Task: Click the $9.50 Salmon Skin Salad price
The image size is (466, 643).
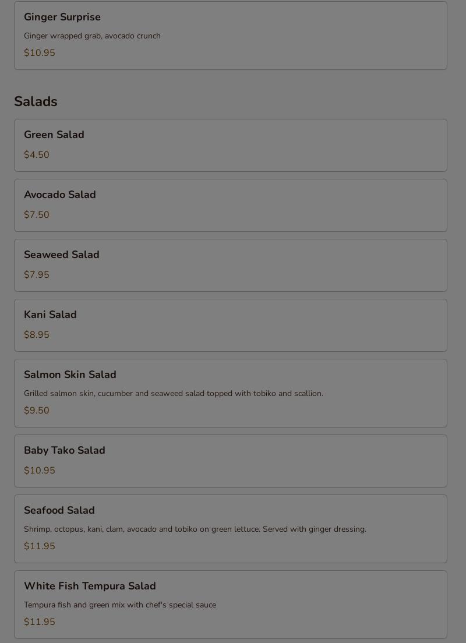Action: pyautogui.click(x=37, y=411)
